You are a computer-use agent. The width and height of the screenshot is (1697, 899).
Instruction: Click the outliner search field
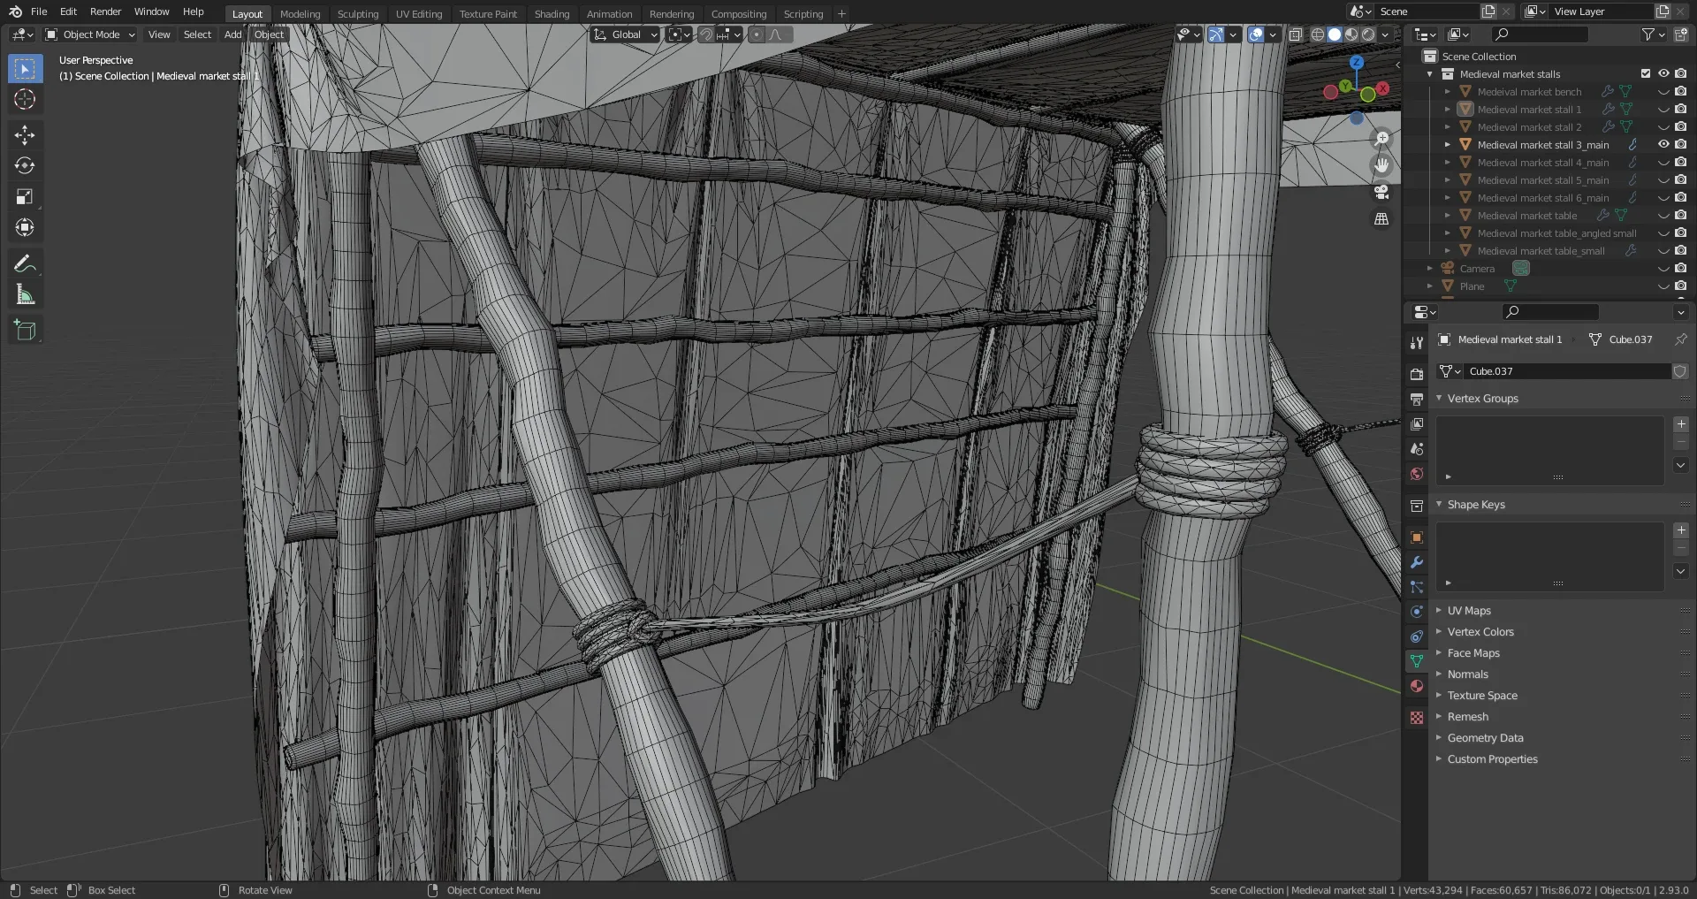click(1540, 34)
